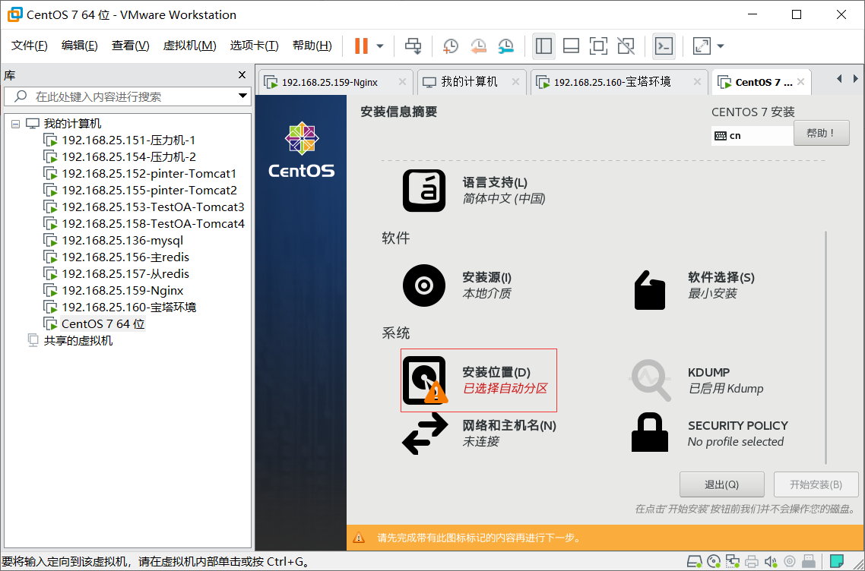This screenshot has height=571, width=865.
Task: Close the 库 library panel
Action: pyautogui.click(x=242, y=75)
